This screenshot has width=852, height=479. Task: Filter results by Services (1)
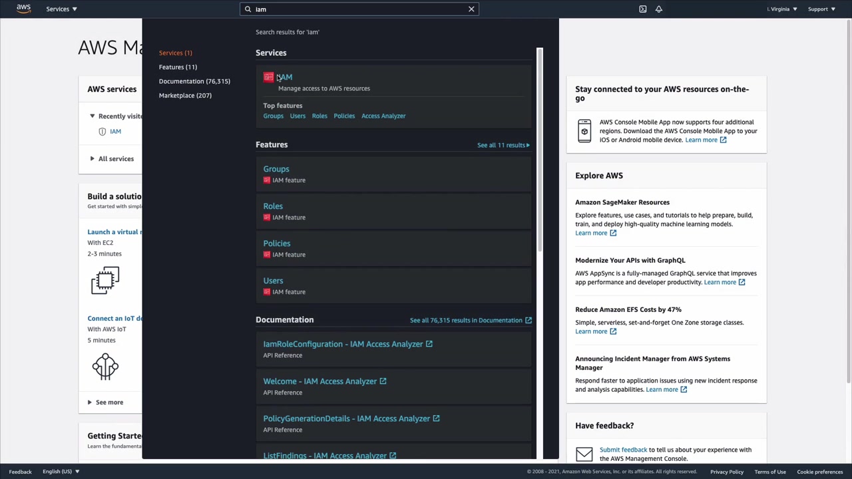coord(175,53)
